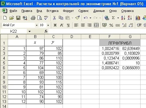
Task: Open the Справка menu
Action: 127,11
